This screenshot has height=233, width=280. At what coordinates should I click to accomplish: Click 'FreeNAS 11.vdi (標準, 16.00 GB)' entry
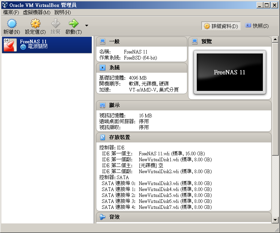coord(172,153)
